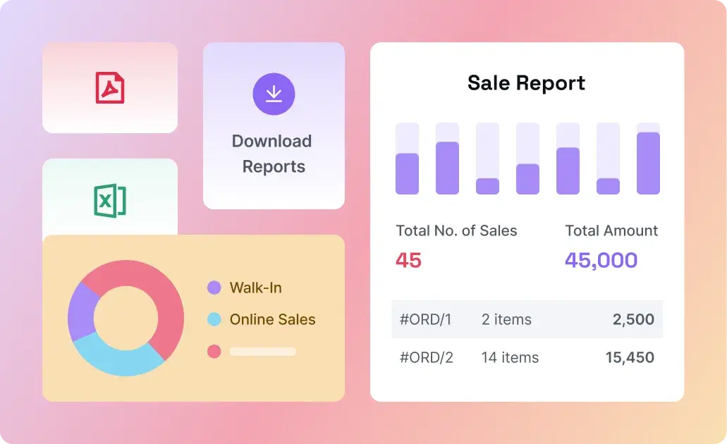The height and width of the screenshot is (444, 727).
Task: Click the red PDF file icon
Action: [x=110, y=88]
